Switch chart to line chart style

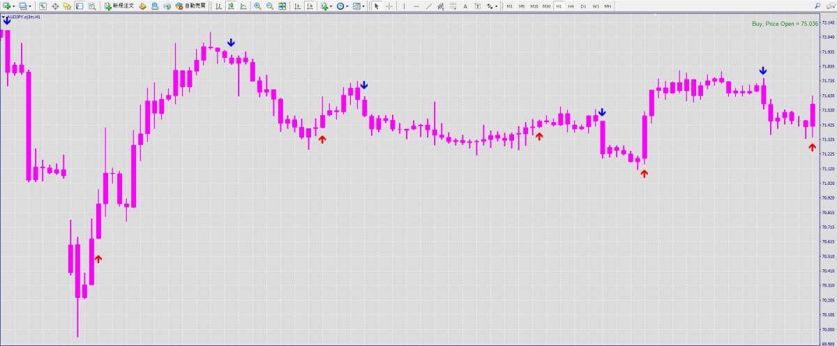coord(243,6)
